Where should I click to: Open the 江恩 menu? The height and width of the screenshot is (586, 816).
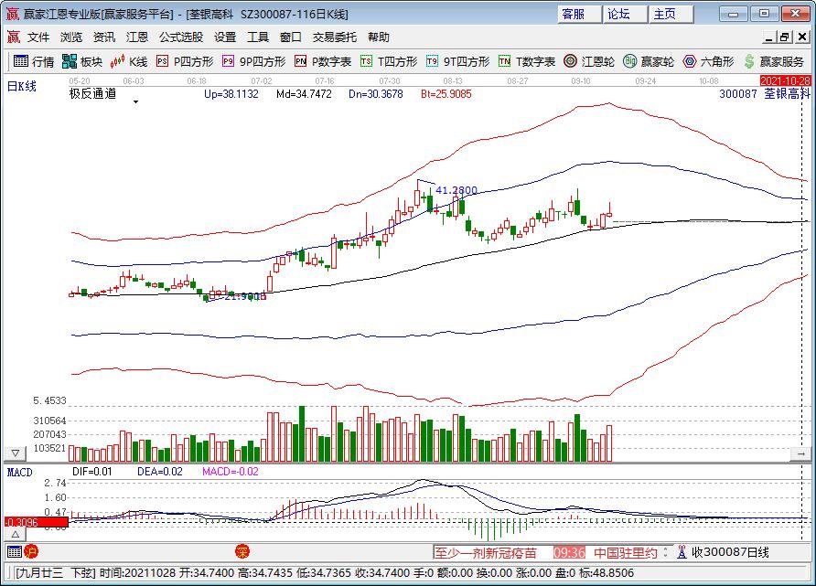137,37
